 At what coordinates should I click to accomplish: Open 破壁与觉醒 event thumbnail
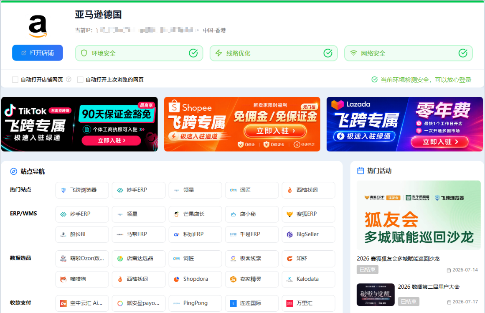[376, 295]
